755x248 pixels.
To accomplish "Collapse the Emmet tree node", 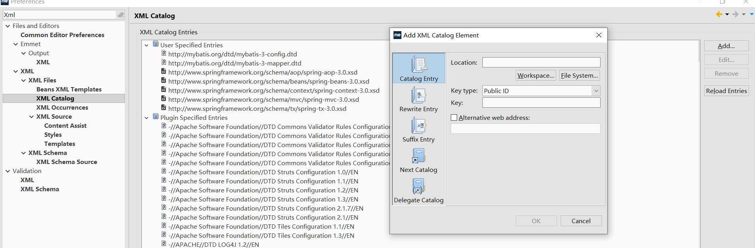I will tap(15, 44).
